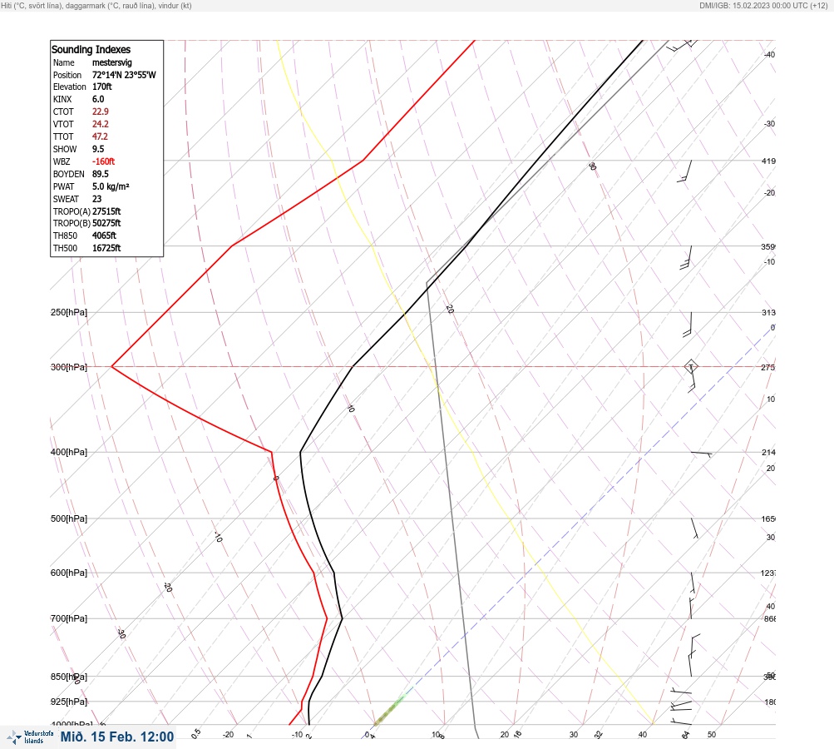Click the SHOW value 9.5
The image size is (834, 749).
(98, 149)
